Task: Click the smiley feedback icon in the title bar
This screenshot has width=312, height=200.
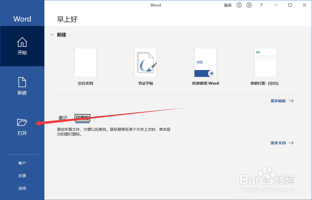Action: click(x=239, y=5)
